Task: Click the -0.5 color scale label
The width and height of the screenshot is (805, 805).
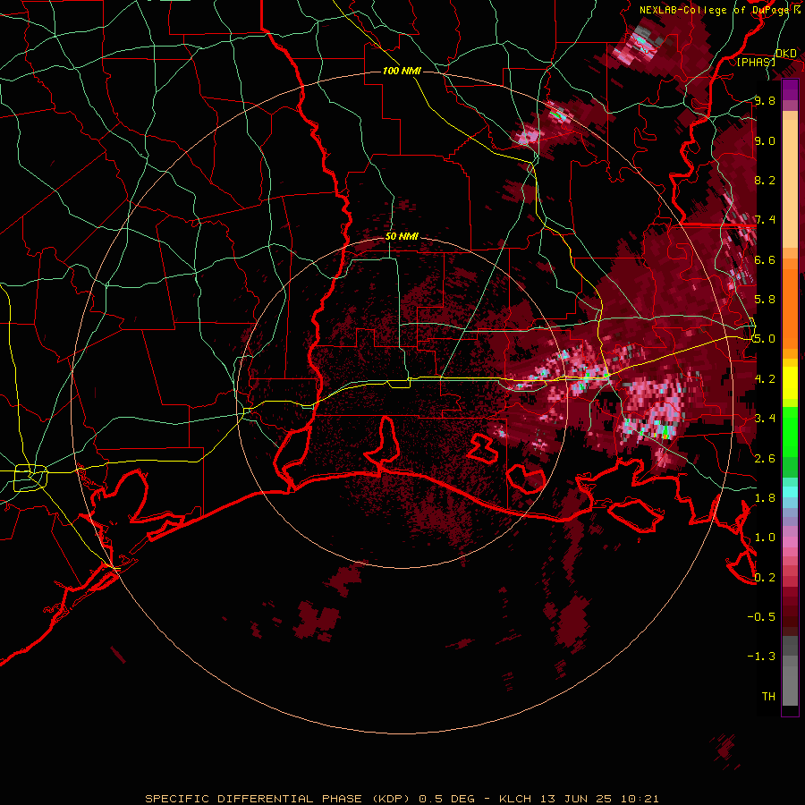Action: click(761, 617)
